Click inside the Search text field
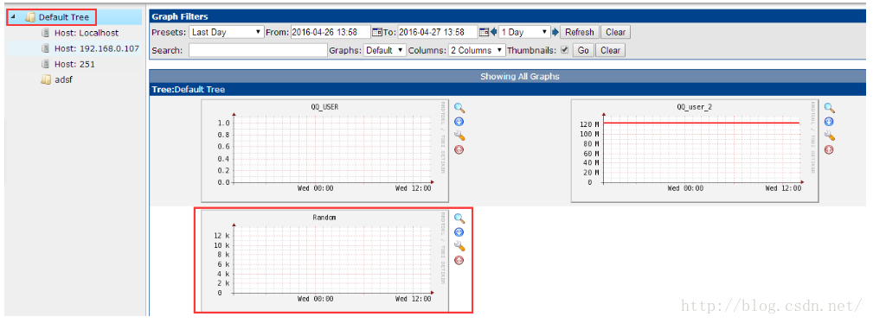The width and height of the screenshot is (873, 323). [258, 50]
